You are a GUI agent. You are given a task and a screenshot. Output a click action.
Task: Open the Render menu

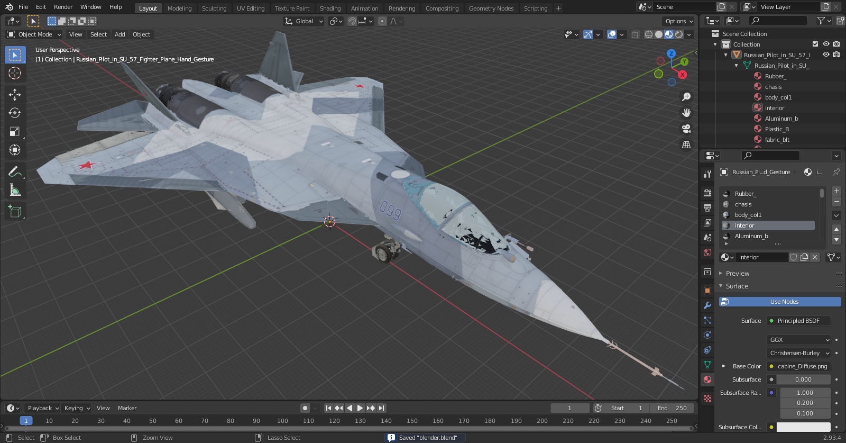coord(63,7)
